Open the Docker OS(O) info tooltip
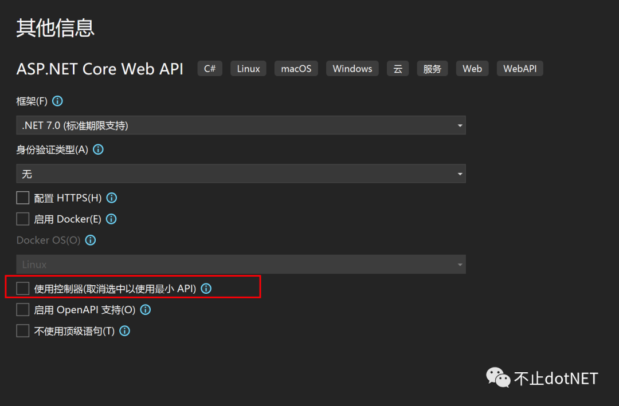The image size is (619, 406). pyautogui.click(x=90, y=240)
